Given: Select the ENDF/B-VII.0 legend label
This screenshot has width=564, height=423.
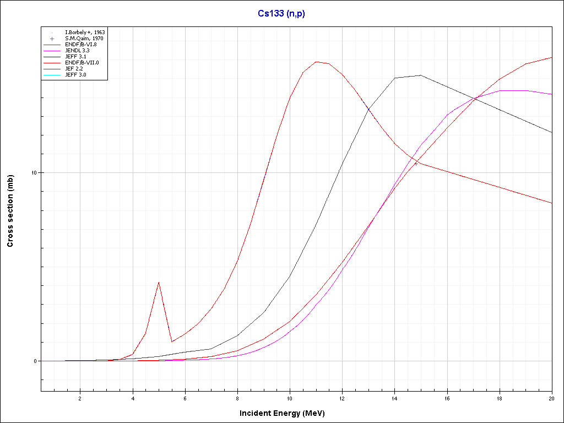Looking at the screenshot, I should [x=82, y=63].
